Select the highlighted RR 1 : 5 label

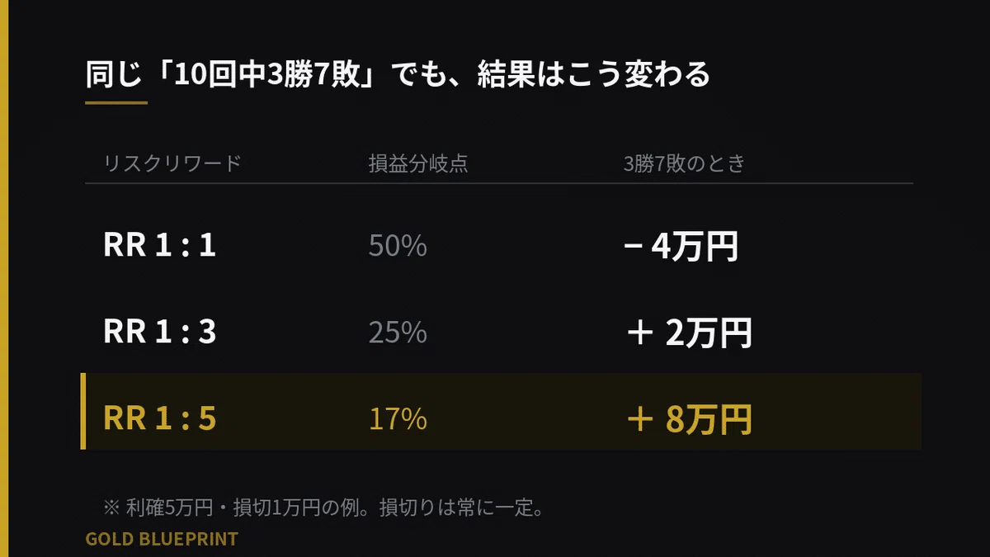(x=160, y=419)
